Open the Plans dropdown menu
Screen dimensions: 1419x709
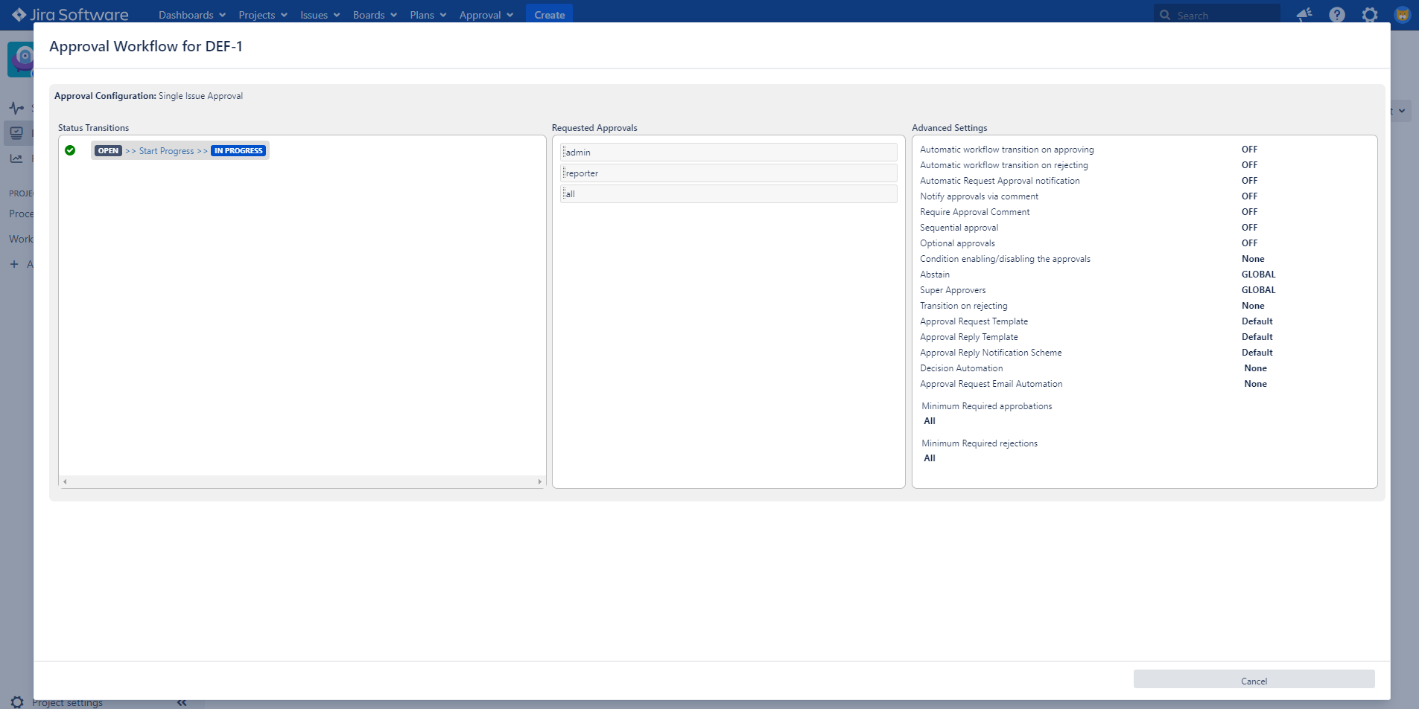(428, 15)
